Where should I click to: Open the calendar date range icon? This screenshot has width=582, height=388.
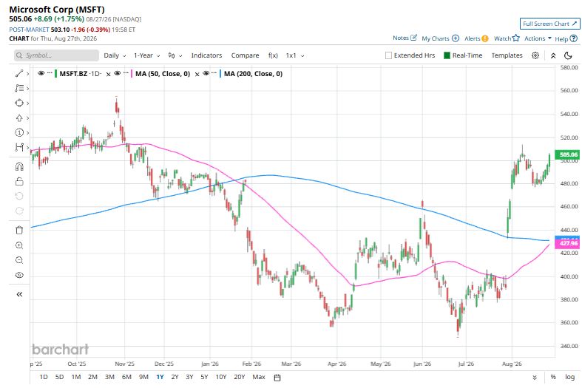tap(277, 378)
